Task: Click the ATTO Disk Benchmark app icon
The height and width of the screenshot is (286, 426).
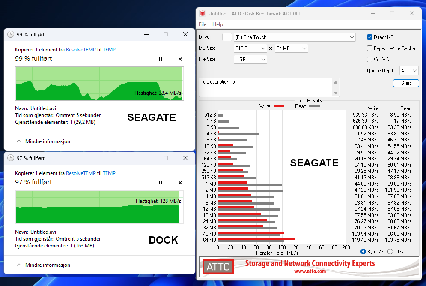Action: click(202, 13)
